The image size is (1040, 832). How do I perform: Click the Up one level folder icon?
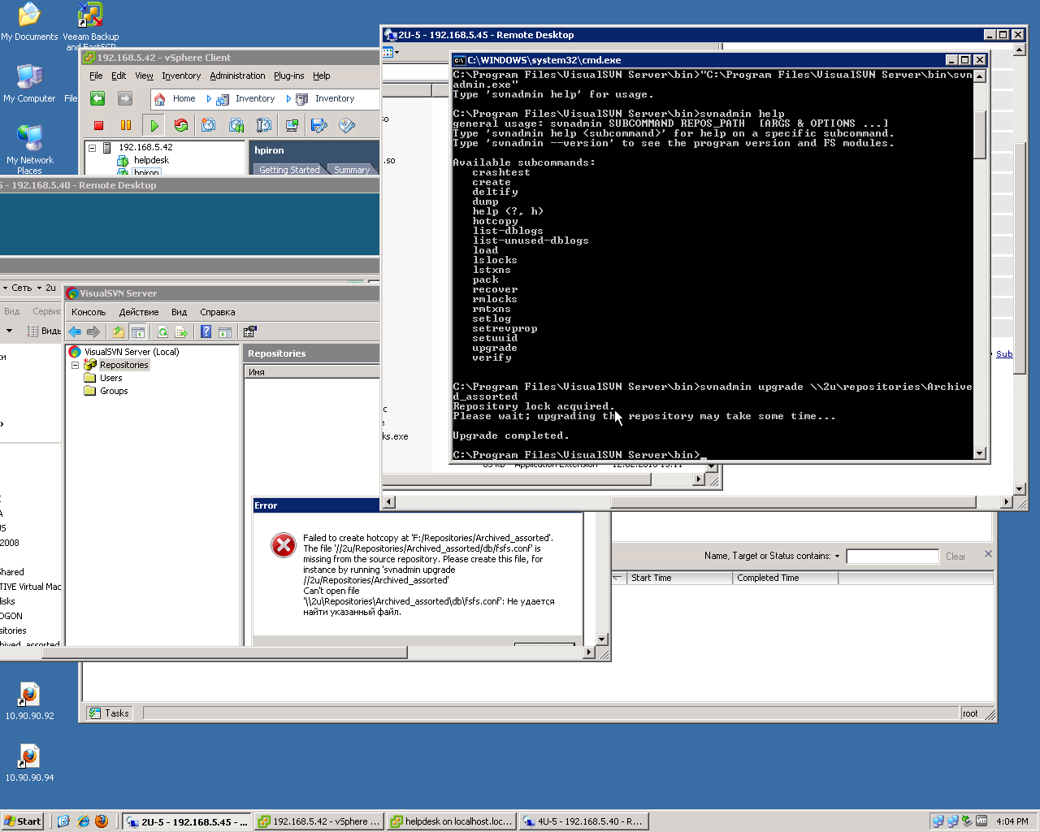click(119, 331)
